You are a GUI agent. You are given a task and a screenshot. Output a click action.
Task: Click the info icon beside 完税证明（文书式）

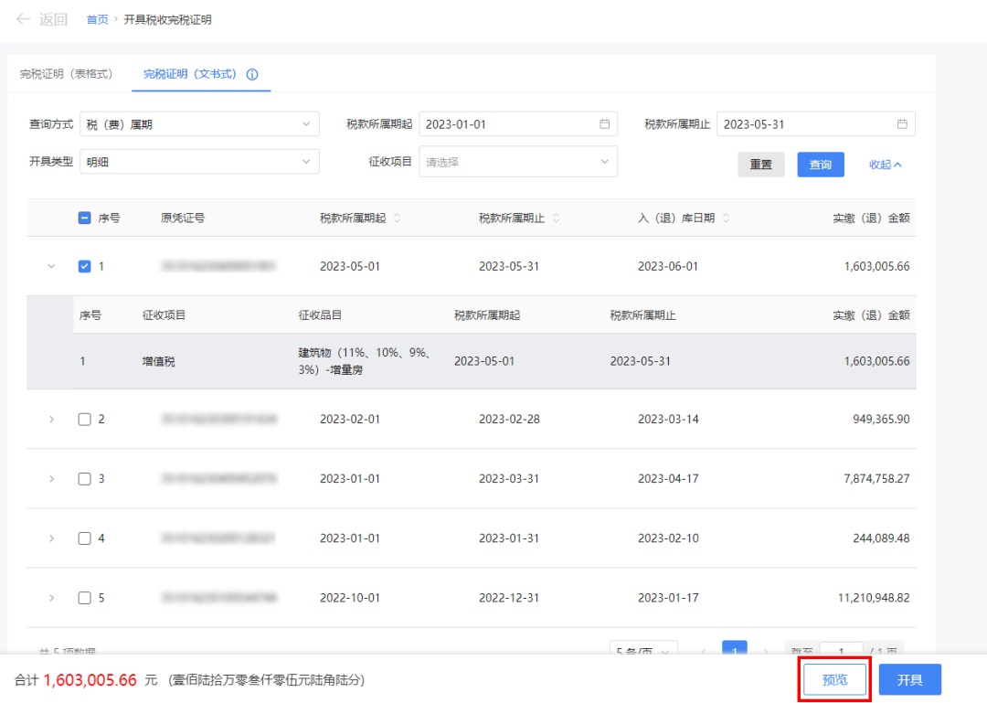252,75
